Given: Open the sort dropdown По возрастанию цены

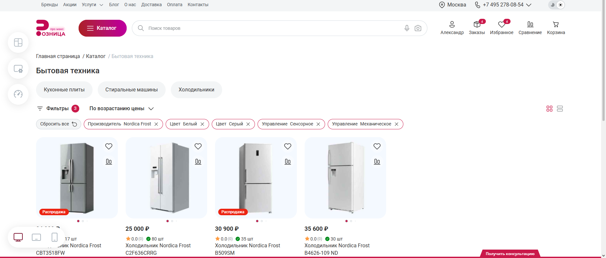Looking at the screenshot, I should (x=121, y=109).
